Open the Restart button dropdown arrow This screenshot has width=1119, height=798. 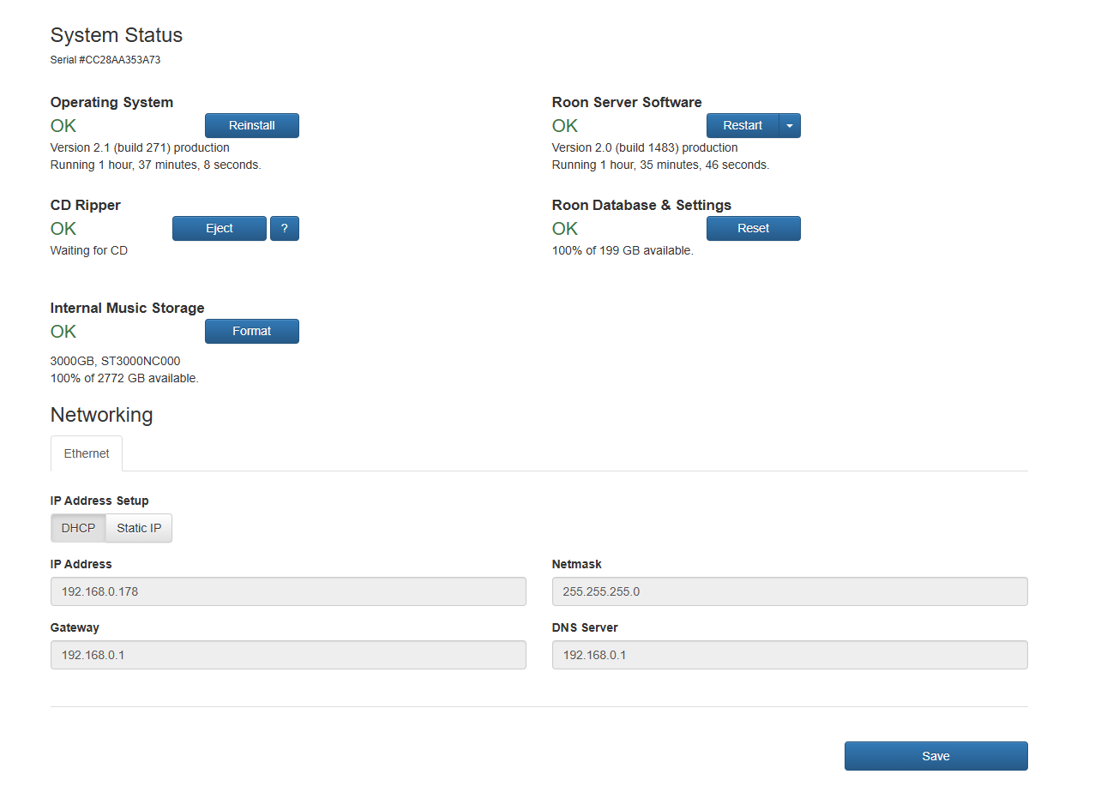pyautogui.click(x=790, y=125)
